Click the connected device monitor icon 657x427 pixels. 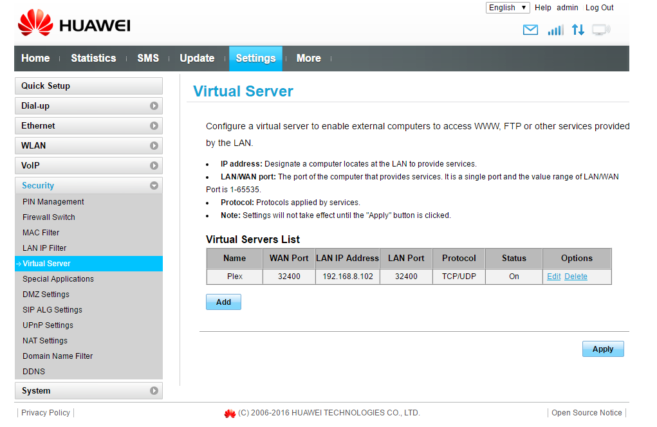(x=601, y=30)
